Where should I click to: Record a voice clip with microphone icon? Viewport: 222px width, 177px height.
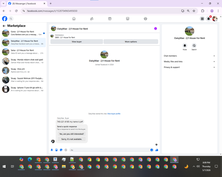tap(52, 150)
